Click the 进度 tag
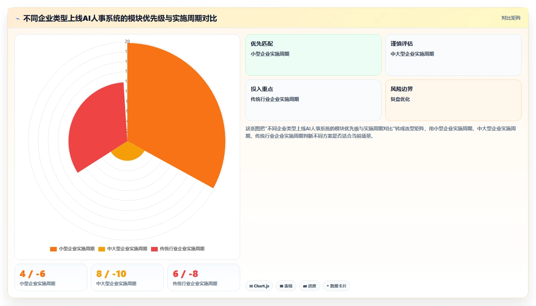 tap(310, 286)
